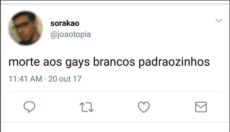Screen dimensions: 230x132
Task: Share tweet via the envelope message icon
Action: point(201,107)
